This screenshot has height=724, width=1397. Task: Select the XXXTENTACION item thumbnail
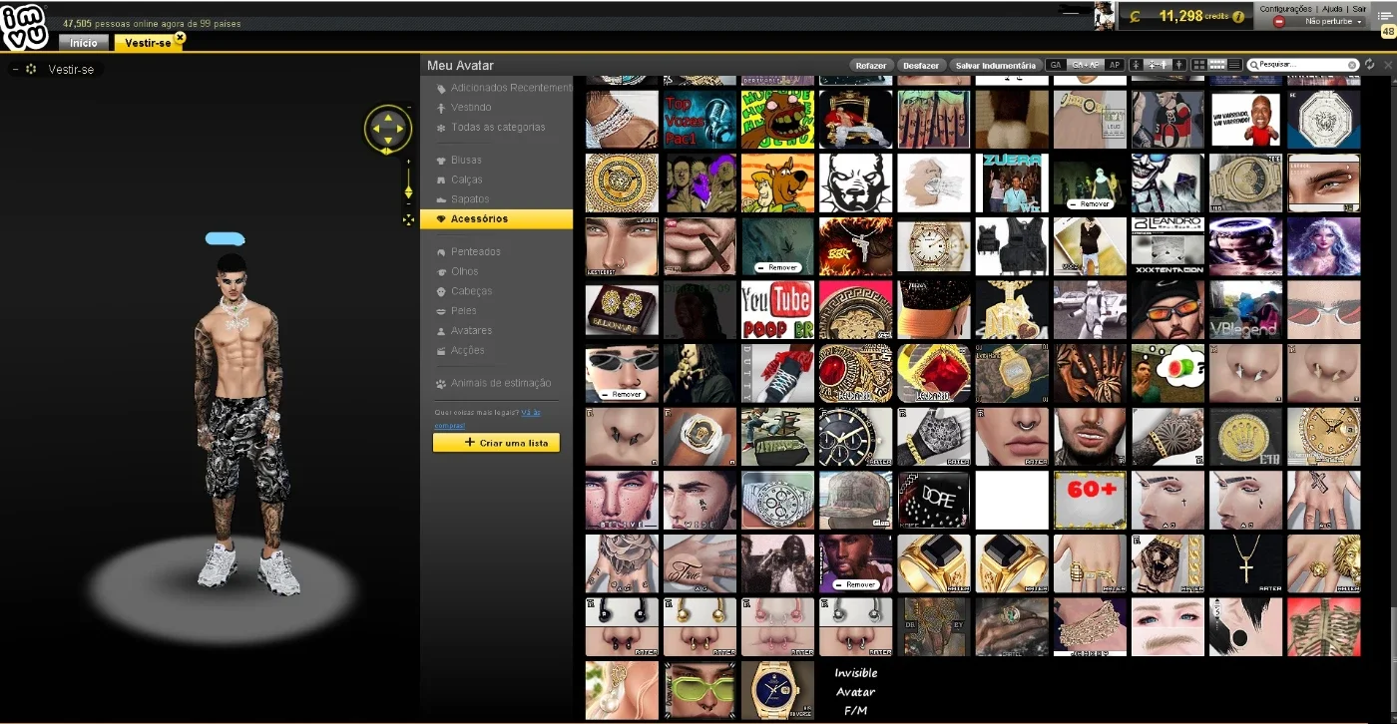(1167, 246)
